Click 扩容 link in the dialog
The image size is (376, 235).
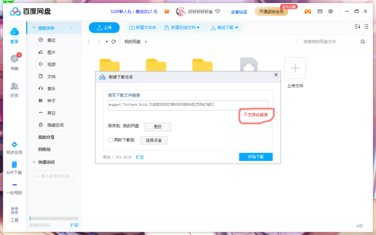pyautogui.click(x=140, y=157)
